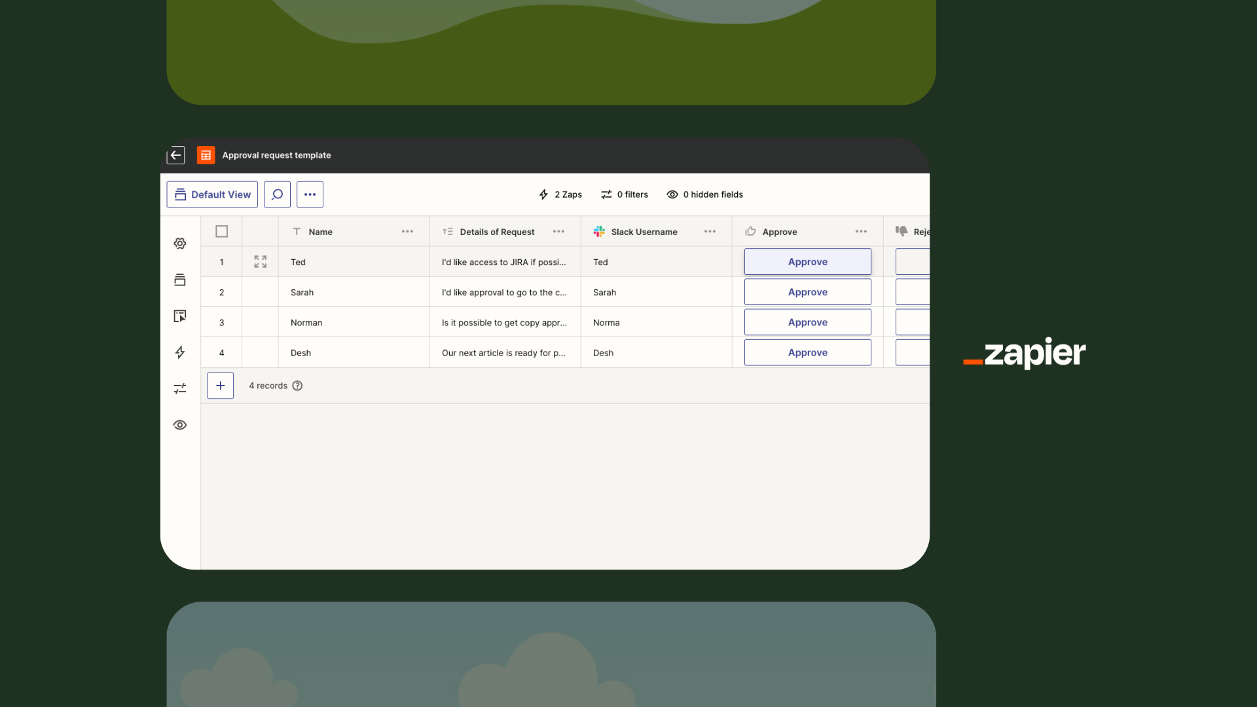Add a new record with the plus button
Image resolution: width=1257 pixels, height=707 pixels.
click(x=220, y=386)
